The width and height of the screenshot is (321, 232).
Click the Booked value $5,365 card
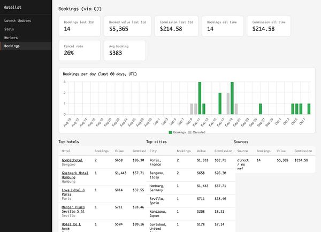pyautogui.click(x=127, y=26)
